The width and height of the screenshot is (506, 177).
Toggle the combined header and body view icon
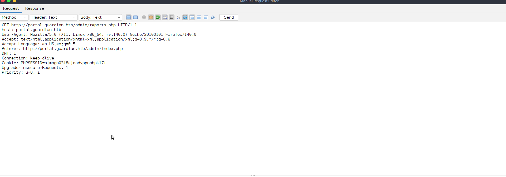(129, 17)
